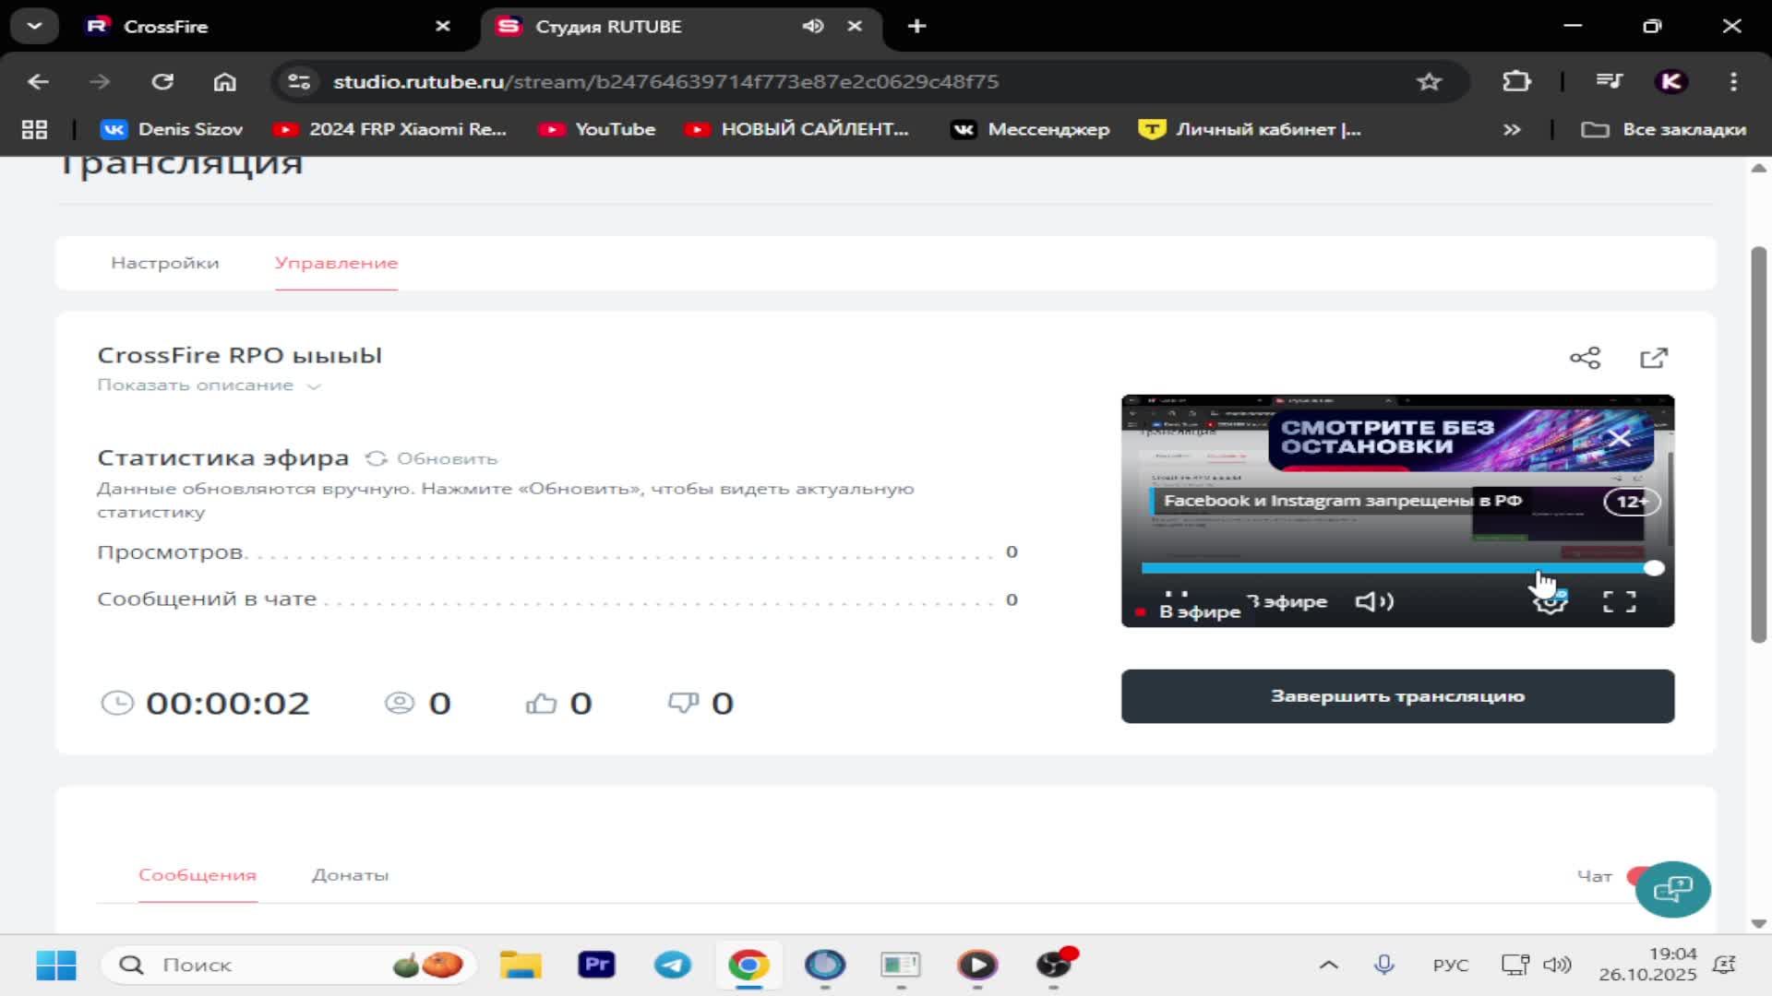Click Завершить трансляцию button
The image size is (1772, 996).
(1397, 696)
